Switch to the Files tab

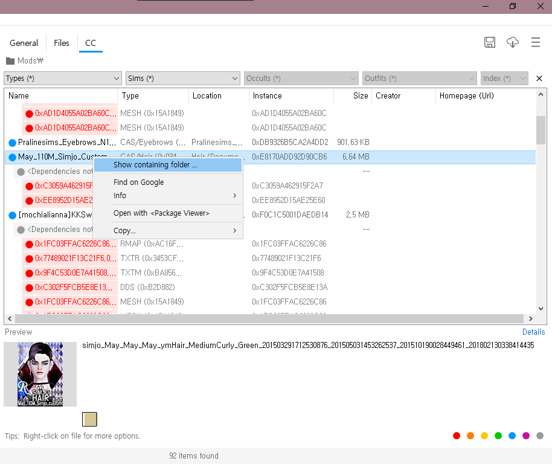pyautogui.click(x=62, y=43)
